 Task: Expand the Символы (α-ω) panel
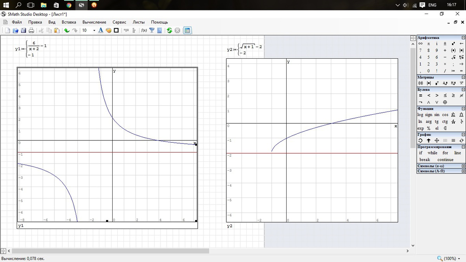pyautogui.click(x=463, y=166)
